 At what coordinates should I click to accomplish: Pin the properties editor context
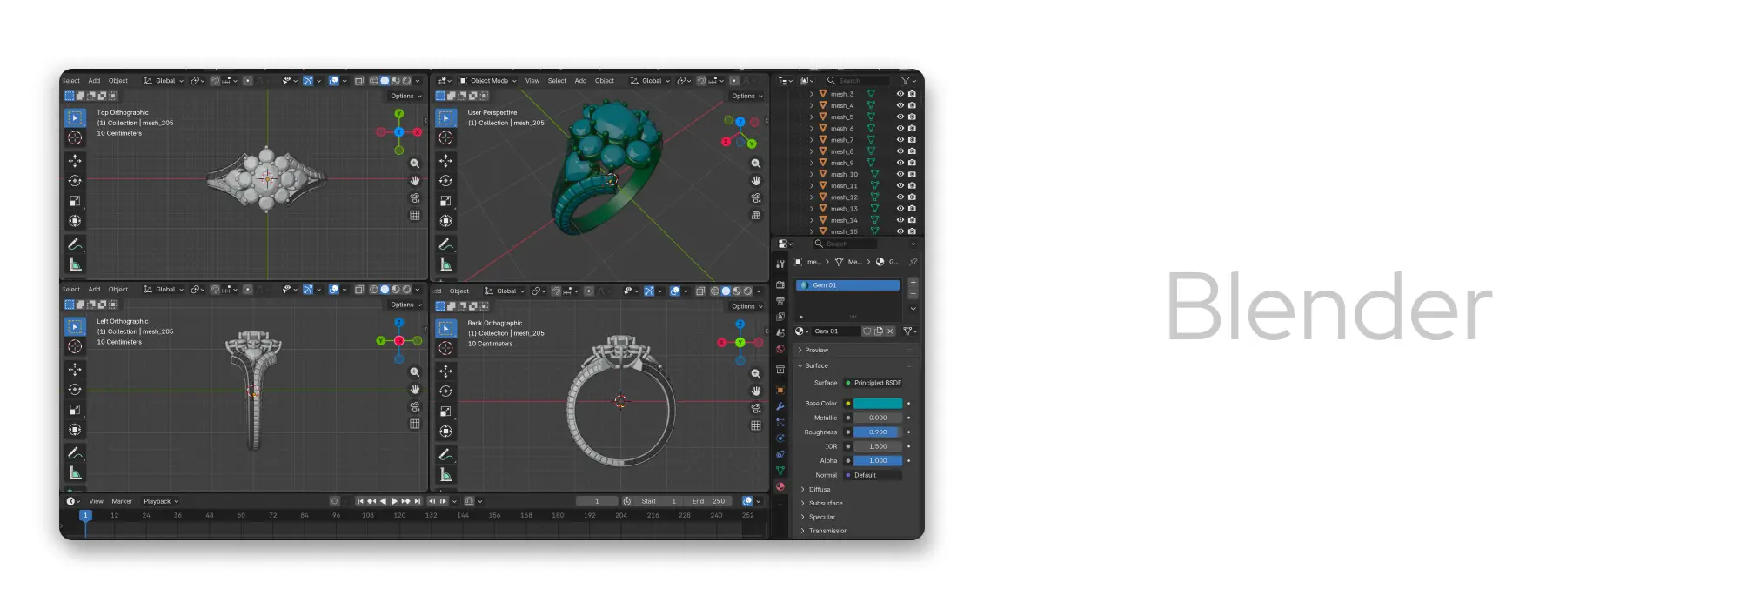913,262
